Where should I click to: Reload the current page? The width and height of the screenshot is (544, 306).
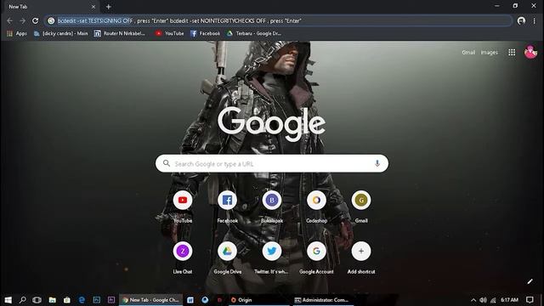pyautogui.click(x=35, y=20)
